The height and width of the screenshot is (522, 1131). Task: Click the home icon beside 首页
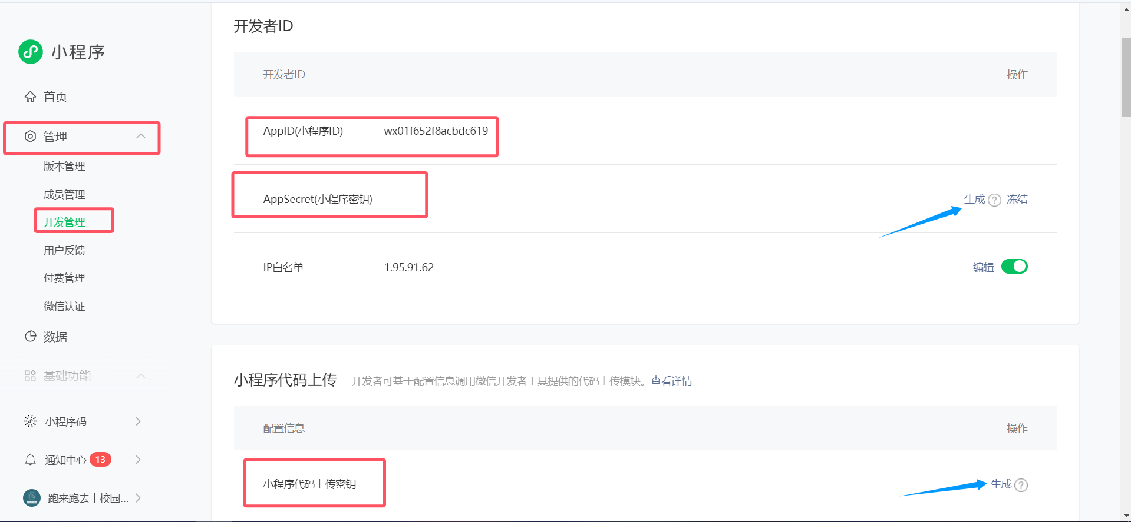(30, 97)
